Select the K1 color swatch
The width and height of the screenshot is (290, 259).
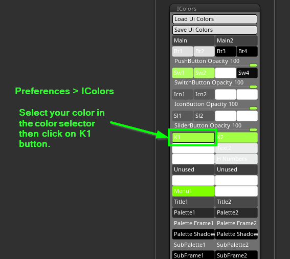tap(193, 137)
